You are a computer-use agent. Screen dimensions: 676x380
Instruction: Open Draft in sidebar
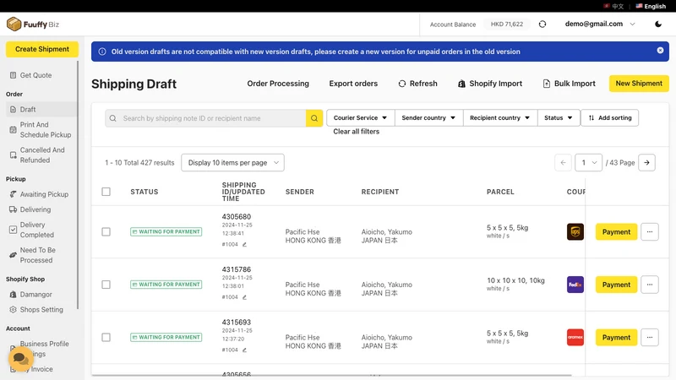[41, 110]
